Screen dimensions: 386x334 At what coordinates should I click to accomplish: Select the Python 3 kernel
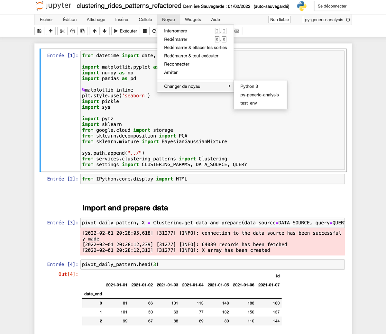[x=249, y=86]
